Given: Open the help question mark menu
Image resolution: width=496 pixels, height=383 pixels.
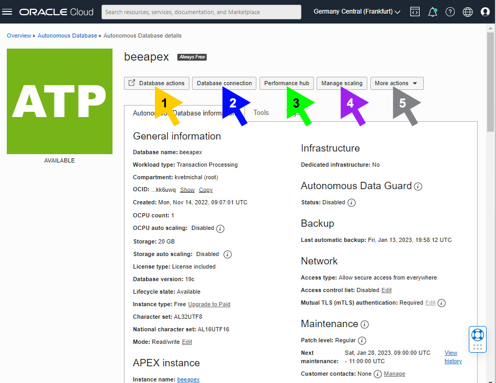Looking at the screenshot, I should pyautogui.click(x=450, y=12).
